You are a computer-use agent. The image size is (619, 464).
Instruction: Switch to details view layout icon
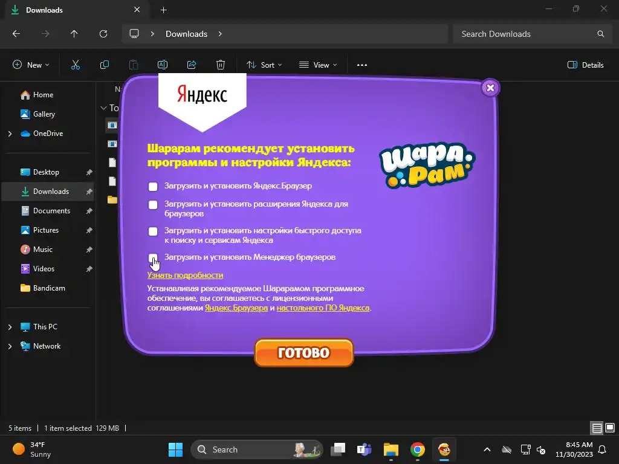[597, 428]
